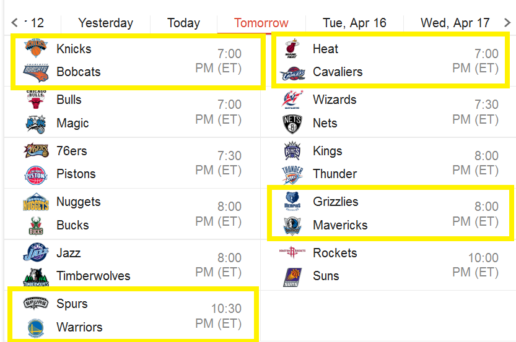Image resolution: width=516 pixels, height=342 pixels.
Task: Click the Thunder team logo
Action: tap(292, 175)
